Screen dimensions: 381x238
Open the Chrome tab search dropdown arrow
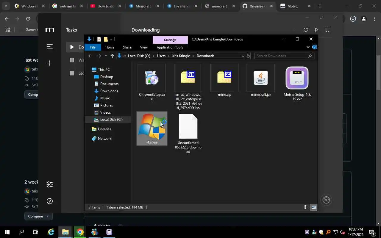pyautogui.click(x=6, y=6)
